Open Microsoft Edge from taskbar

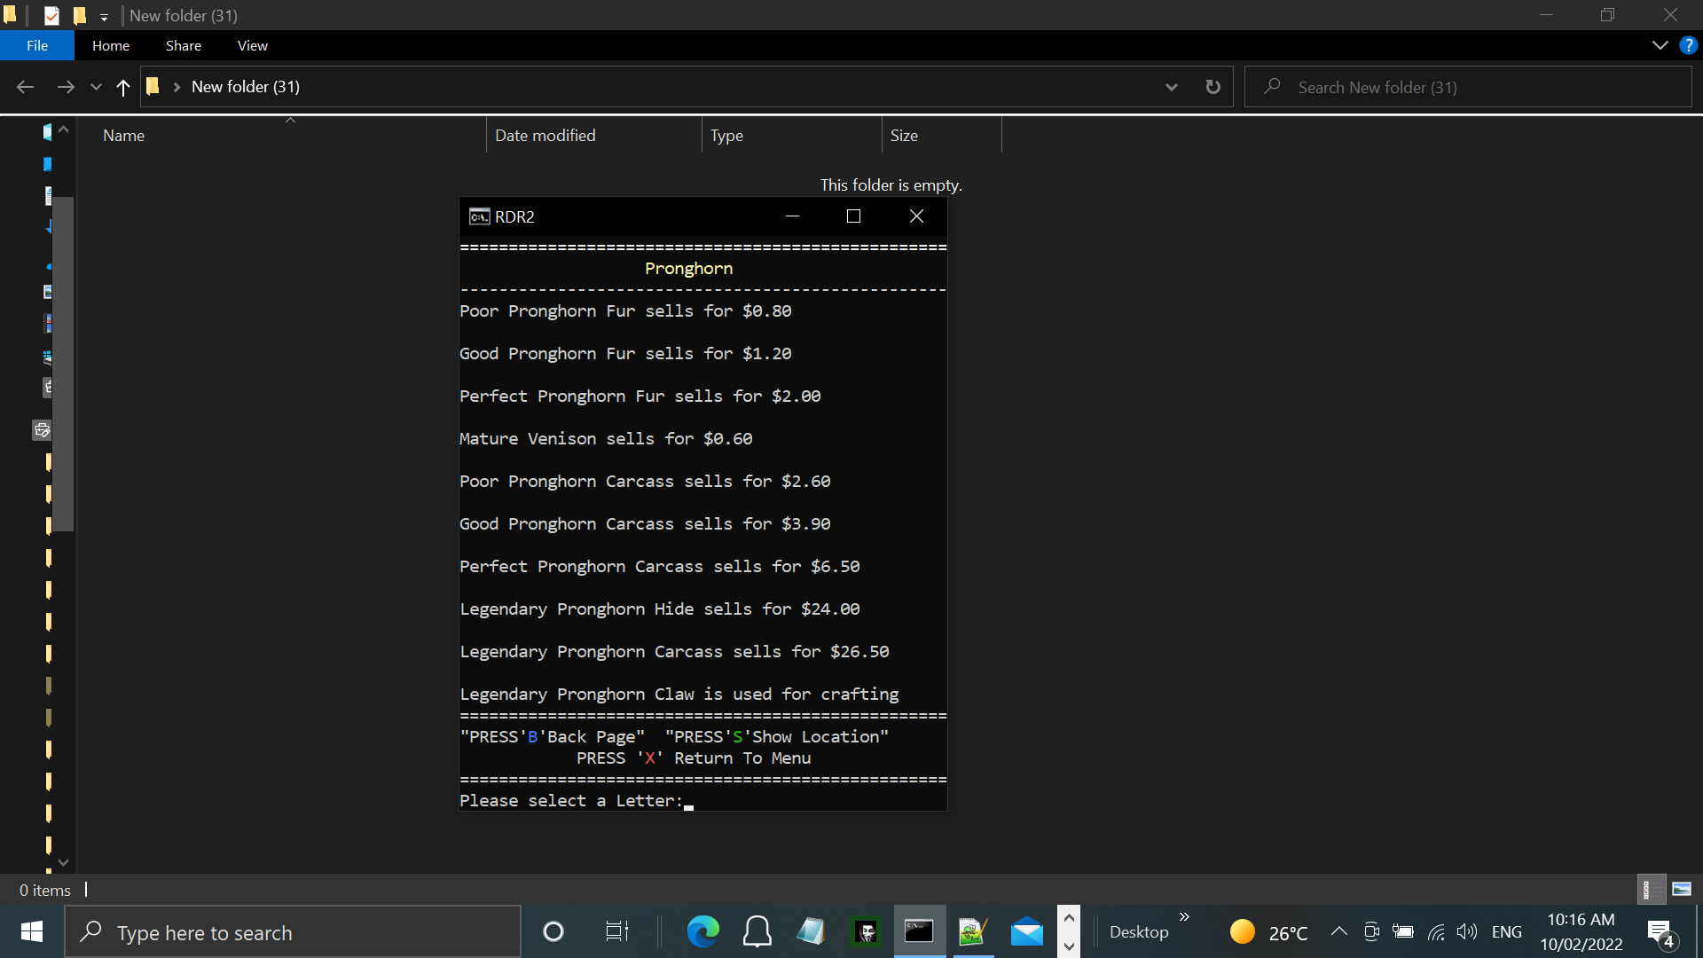(x=702, y=931)
